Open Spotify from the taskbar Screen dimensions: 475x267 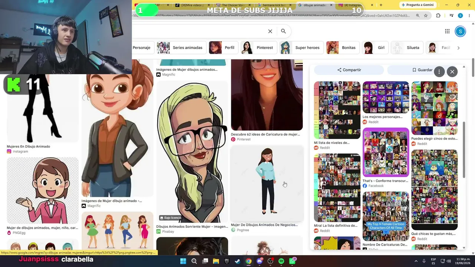point(281,261)
